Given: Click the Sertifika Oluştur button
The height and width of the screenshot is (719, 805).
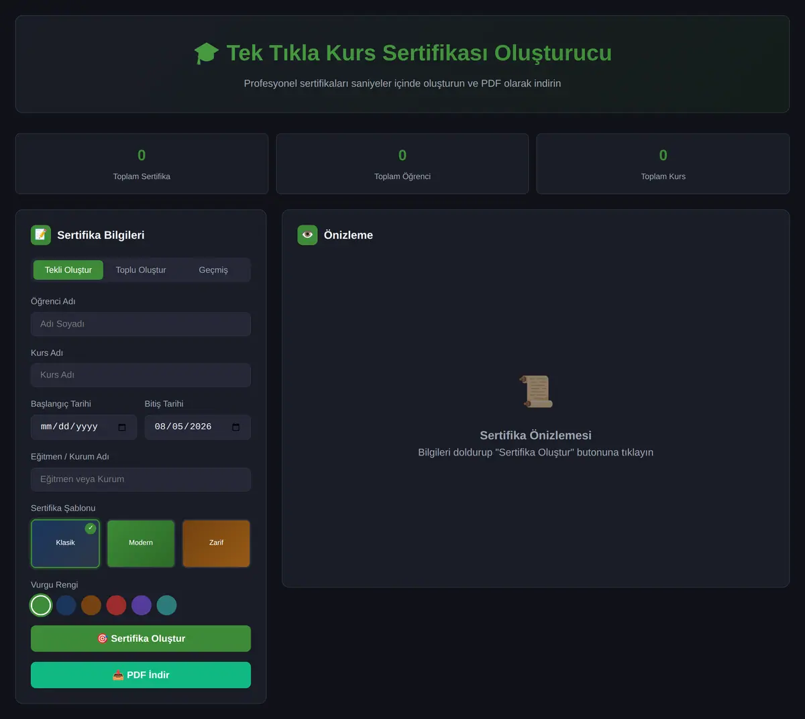Looking at the screenshot, I should point(141,639).
